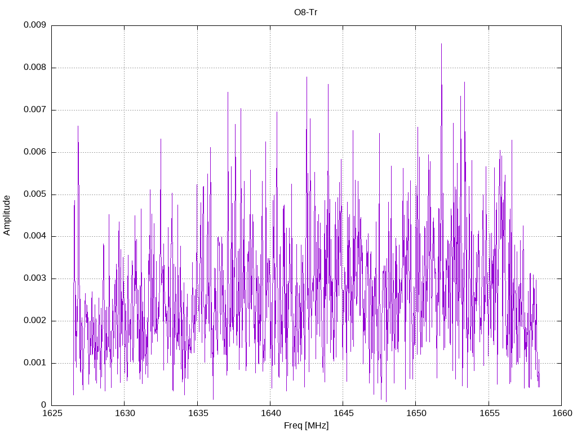The image size is (577, 433).
Task: Click the 0.007 y-axis tick label
Action: (x=35, y=110)
